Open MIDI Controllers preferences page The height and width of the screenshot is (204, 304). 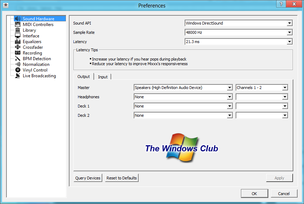38,25
